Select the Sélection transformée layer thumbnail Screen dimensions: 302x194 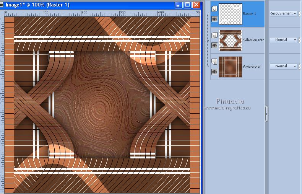[x=231, y=40]
